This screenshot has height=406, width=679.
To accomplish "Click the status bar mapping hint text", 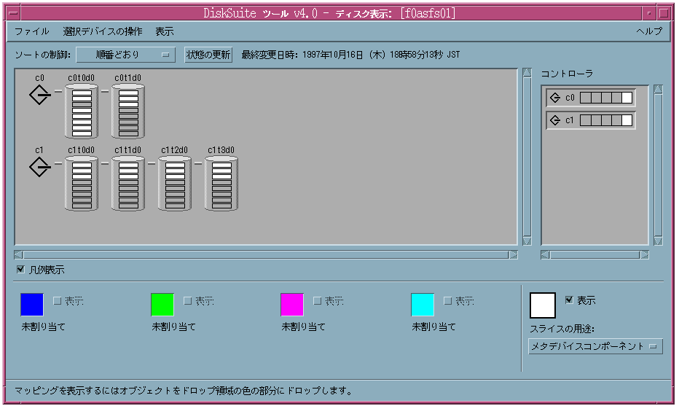I will pos(184,391).
